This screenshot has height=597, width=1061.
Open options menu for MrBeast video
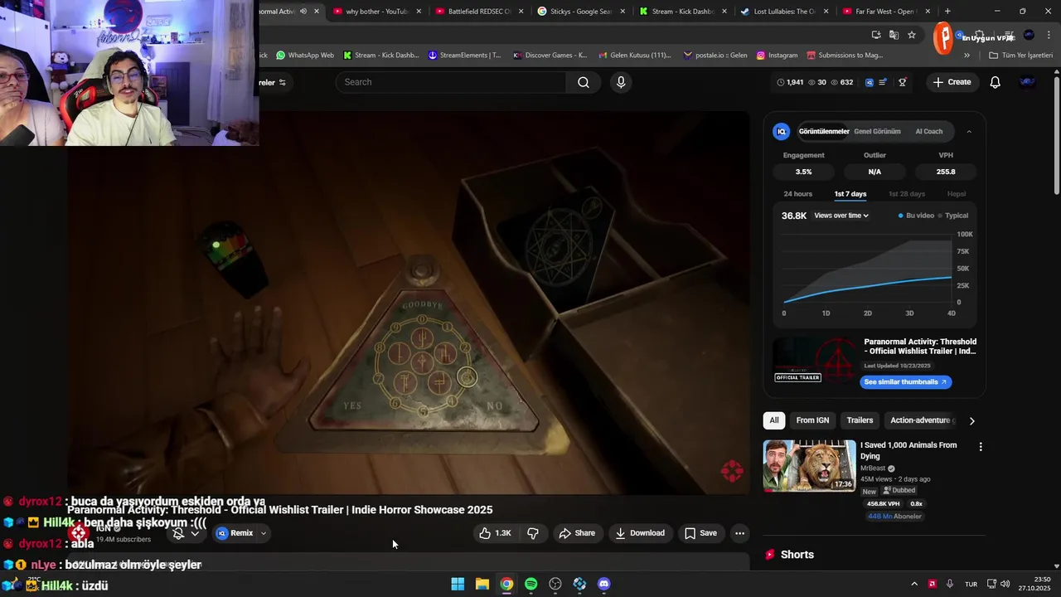[x=981, y=447]
